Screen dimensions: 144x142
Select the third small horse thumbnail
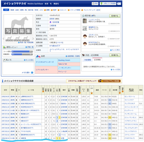coord(26,39)
